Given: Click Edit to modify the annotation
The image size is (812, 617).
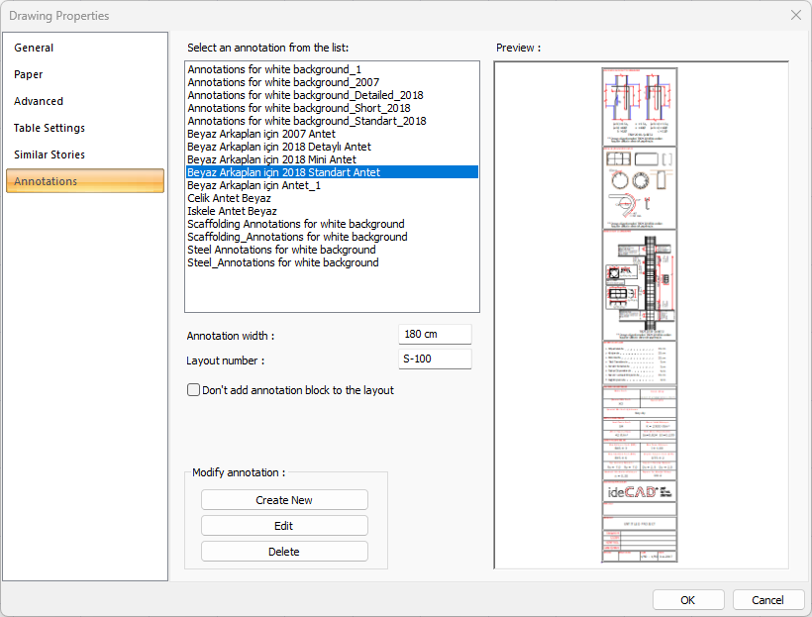Looking at the screenshot, I should [284, 526].
